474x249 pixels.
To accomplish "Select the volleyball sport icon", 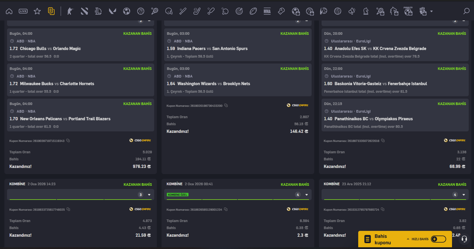I will [338, 11].
